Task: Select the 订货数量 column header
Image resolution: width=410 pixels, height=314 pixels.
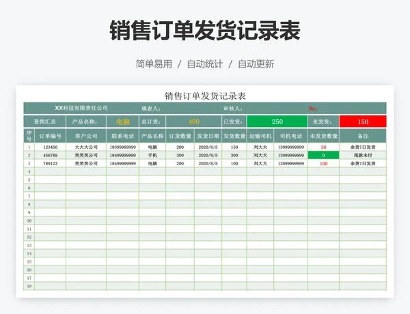Action: point(180,136)
